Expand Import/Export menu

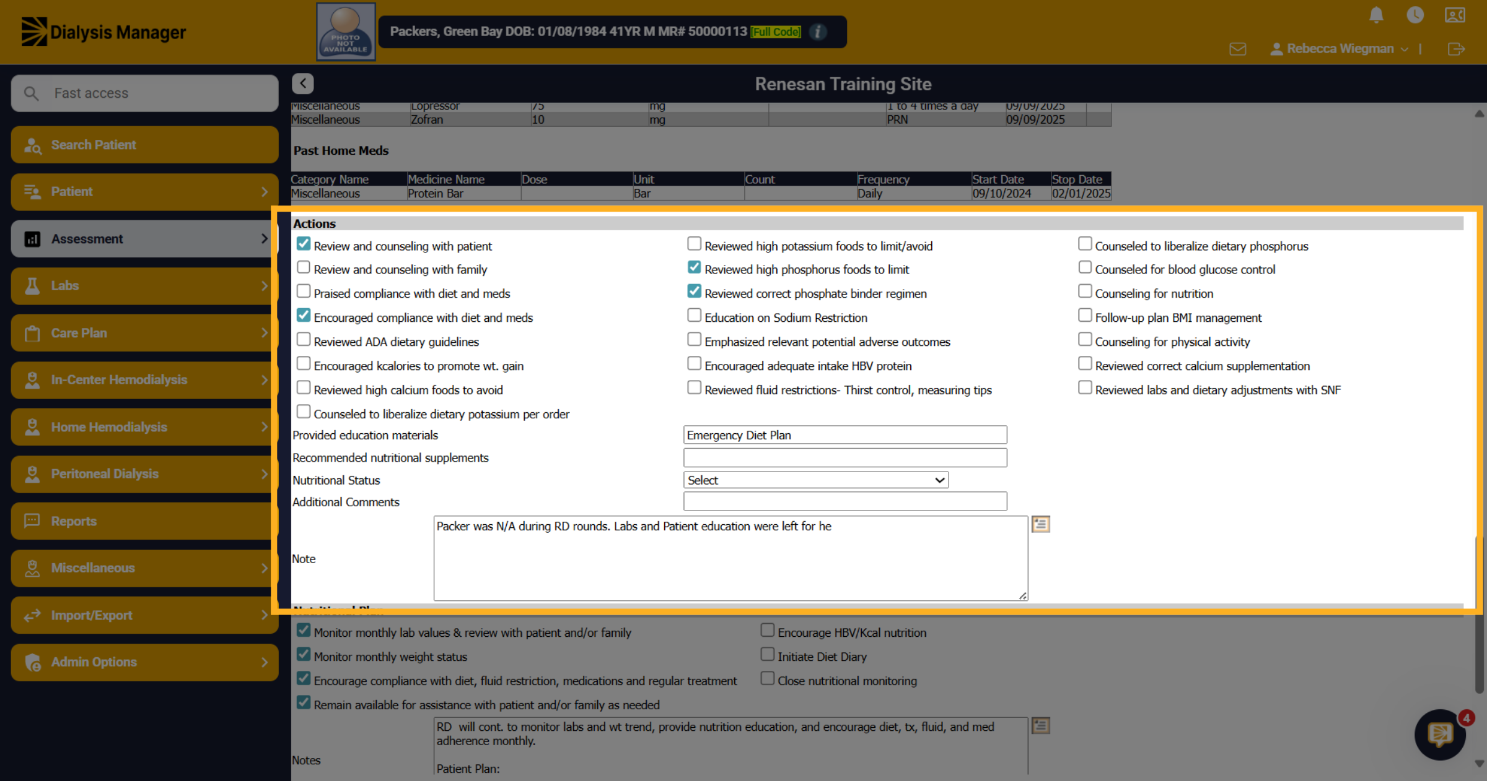[144, 615]
